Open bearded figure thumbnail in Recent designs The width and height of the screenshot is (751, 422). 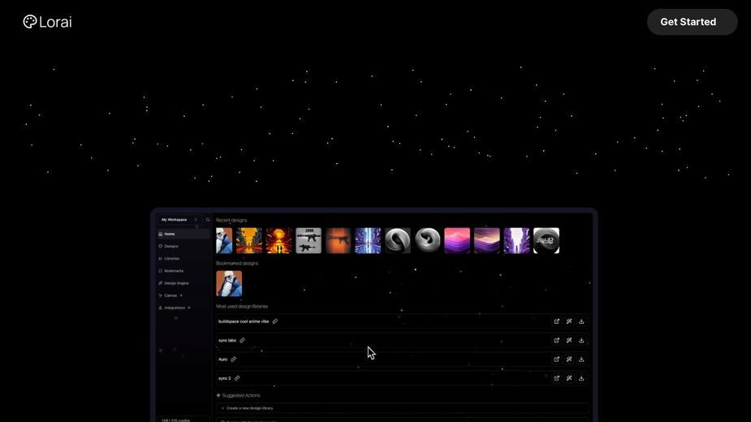pyautogui.click(x=224, y=240)
